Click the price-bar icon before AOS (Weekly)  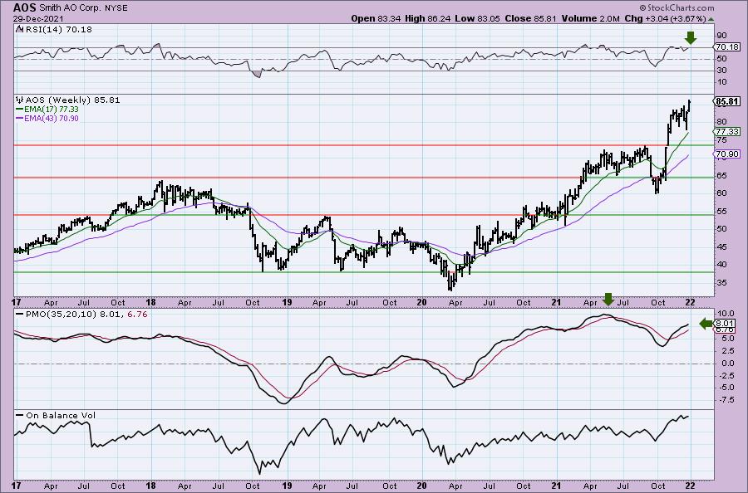[20, 100]
